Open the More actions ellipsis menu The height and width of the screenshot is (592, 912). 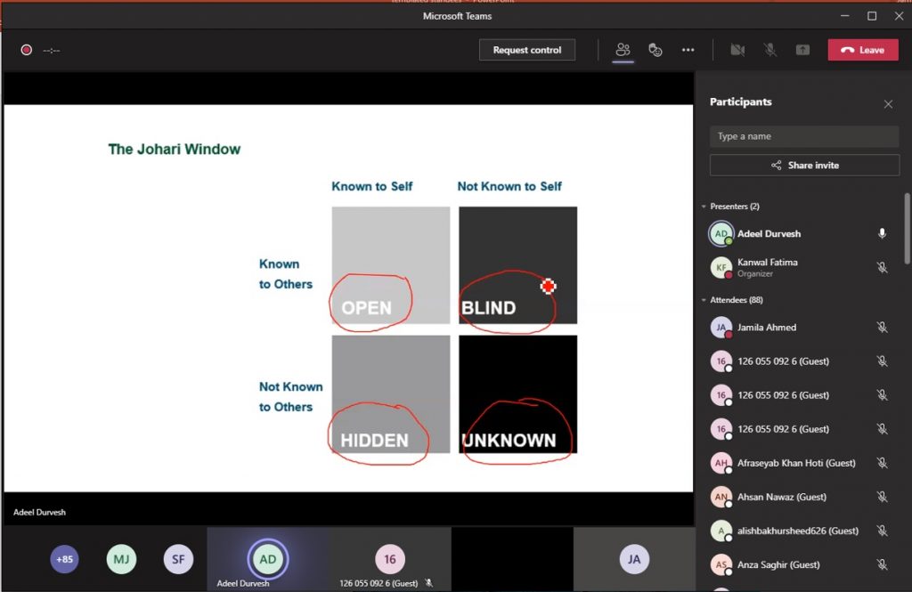click(688, 50)
